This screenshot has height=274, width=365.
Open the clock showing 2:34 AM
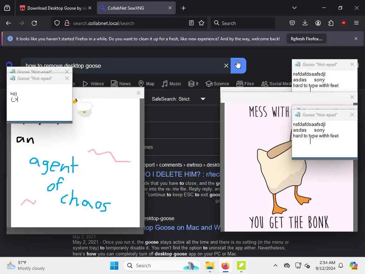tap(325, 265)
